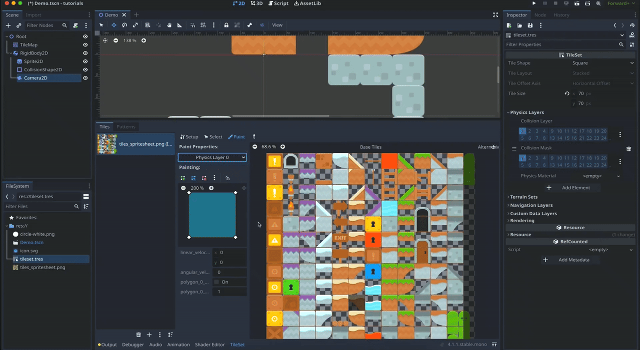This screenshot has height=350, width=640.
Task: Toggle visibility of TileMap node
Action: click(x=85, y=45)
